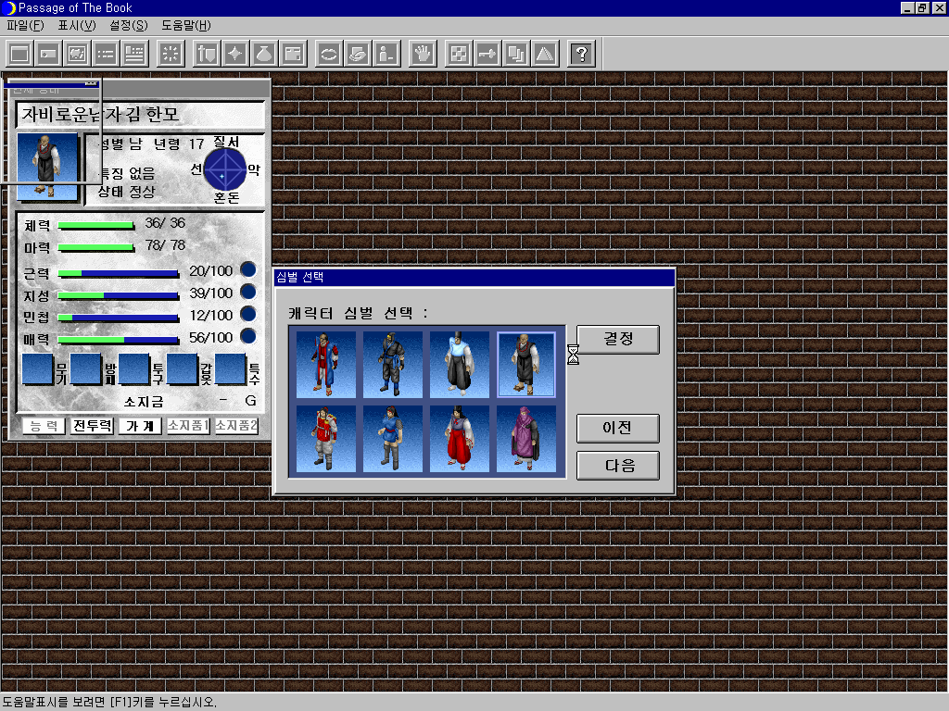Click the 갑옷 armor equipment slot
The height and width of the screenshot is (711, 949).
(183, 368)
